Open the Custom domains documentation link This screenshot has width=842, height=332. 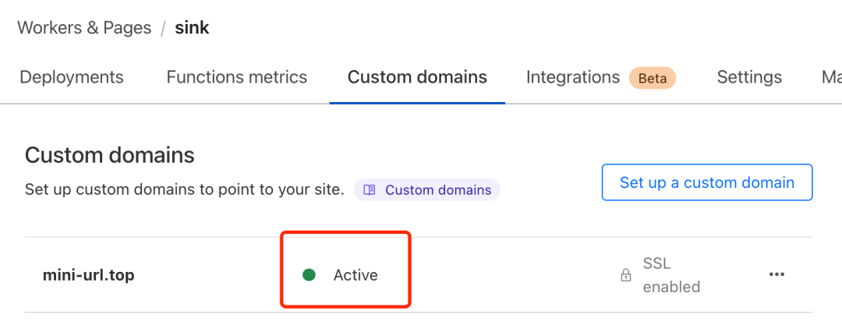pos(427,190)
